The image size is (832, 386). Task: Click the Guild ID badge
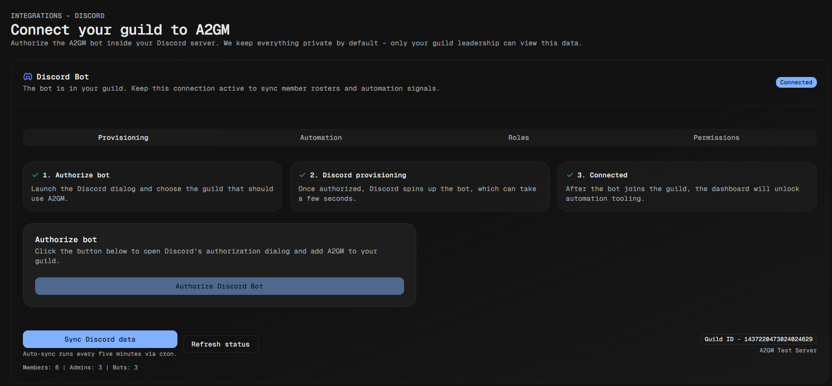758,339
